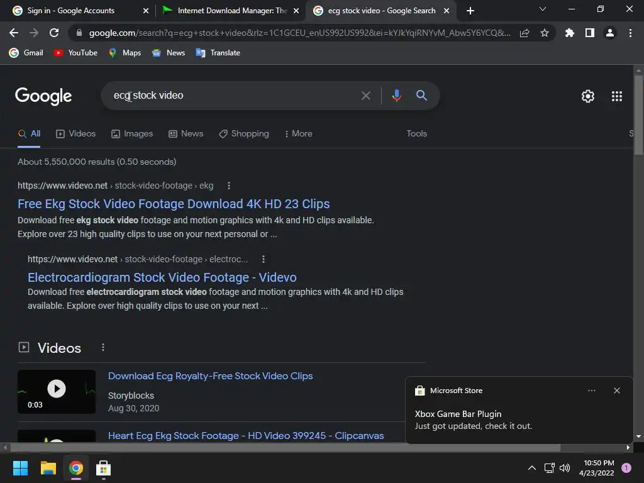This screenshot has width=644, height=483.
Task: Open the Translate bookmark
Action: coord(218,53)
